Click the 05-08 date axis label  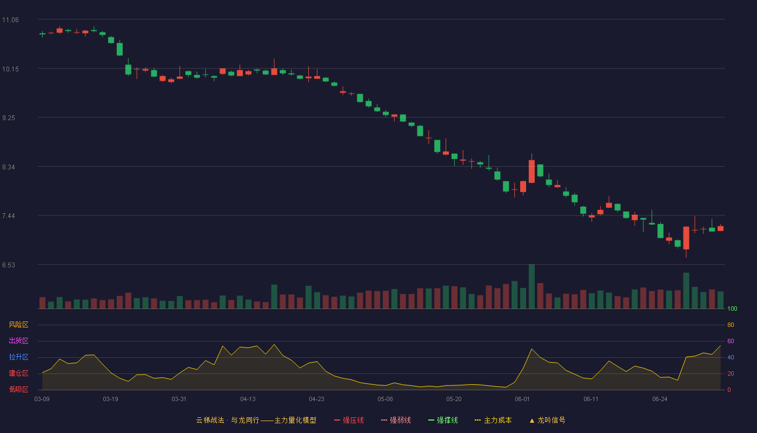pos(385,399)
